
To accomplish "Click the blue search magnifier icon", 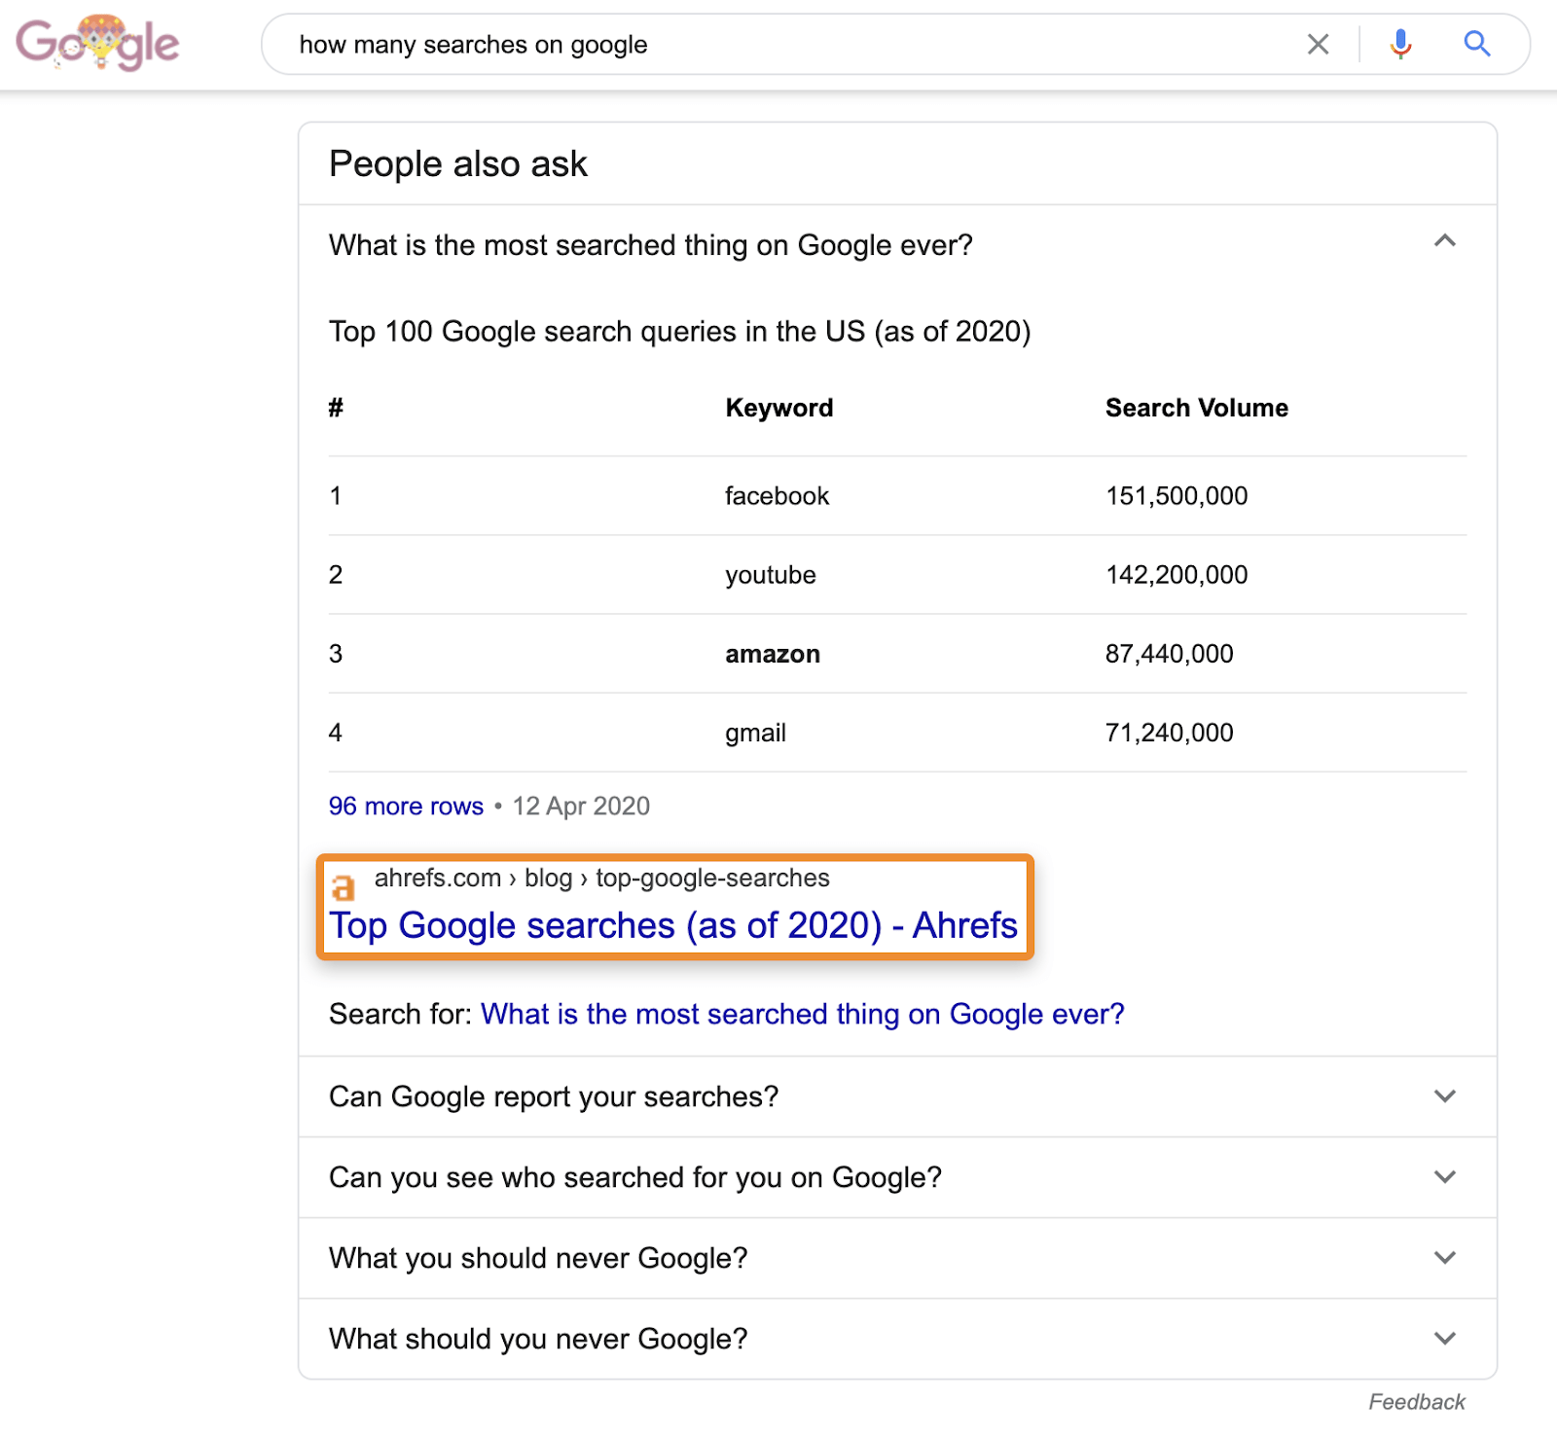I will tap(1477, 44).
